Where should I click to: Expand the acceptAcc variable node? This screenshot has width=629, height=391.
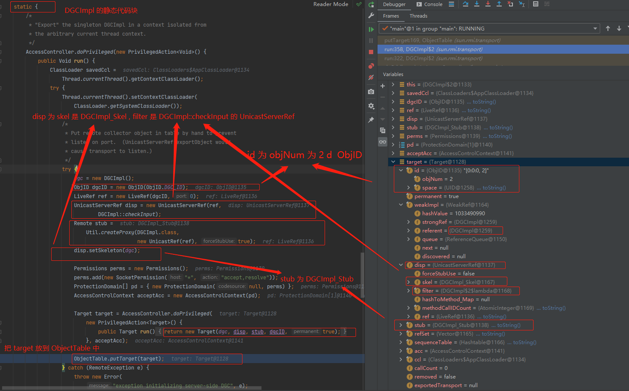393,153
